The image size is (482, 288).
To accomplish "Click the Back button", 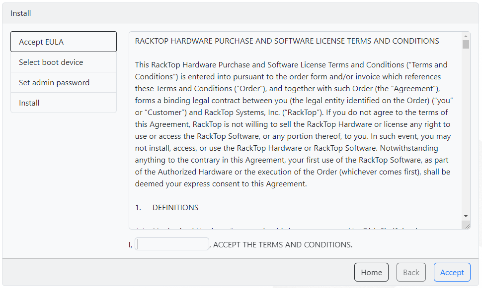I will tap(411, 272).
